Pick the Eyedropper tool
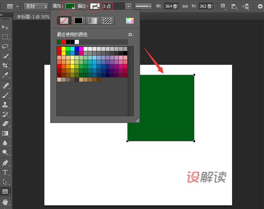This screenshot has height=209, width=264. [5, 75]
